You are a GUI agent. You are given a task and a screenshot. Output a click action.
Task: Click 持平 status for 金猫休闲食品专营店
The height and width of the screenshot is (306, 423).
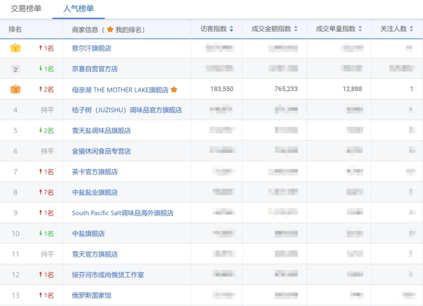[x=47, y=151]
